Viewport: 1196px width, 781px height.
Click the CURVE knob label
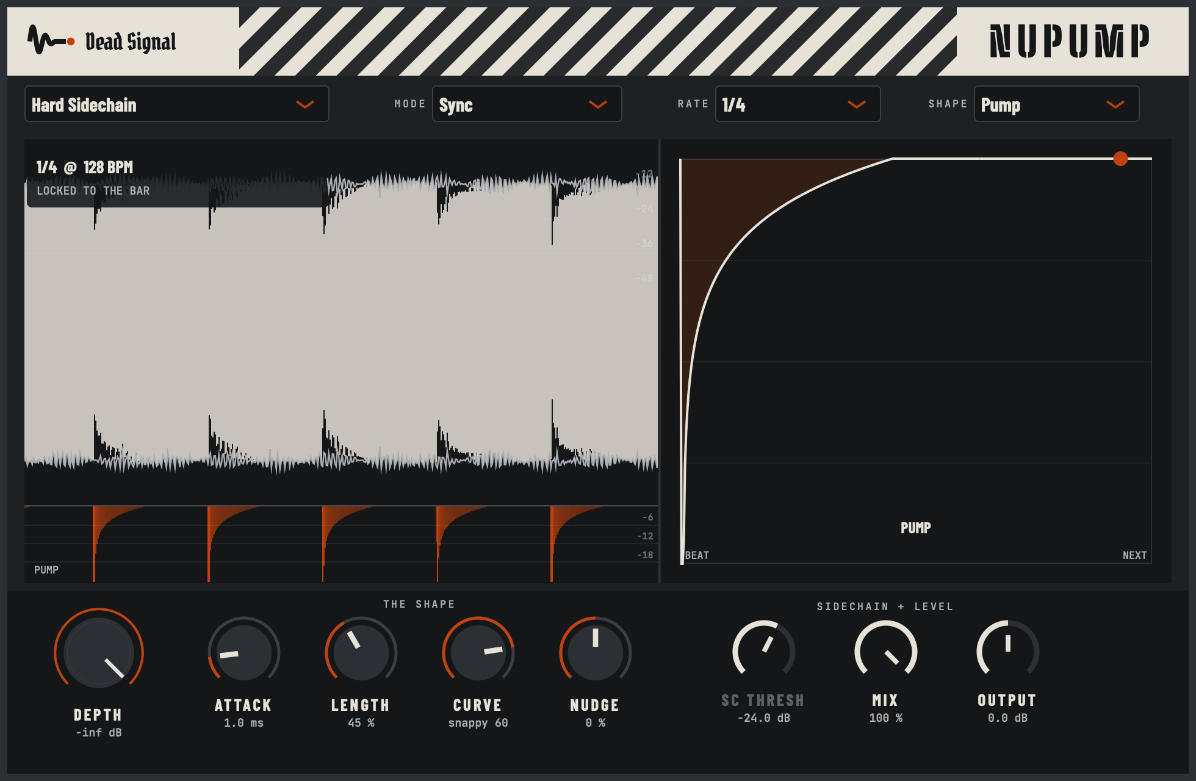[477, 705]
